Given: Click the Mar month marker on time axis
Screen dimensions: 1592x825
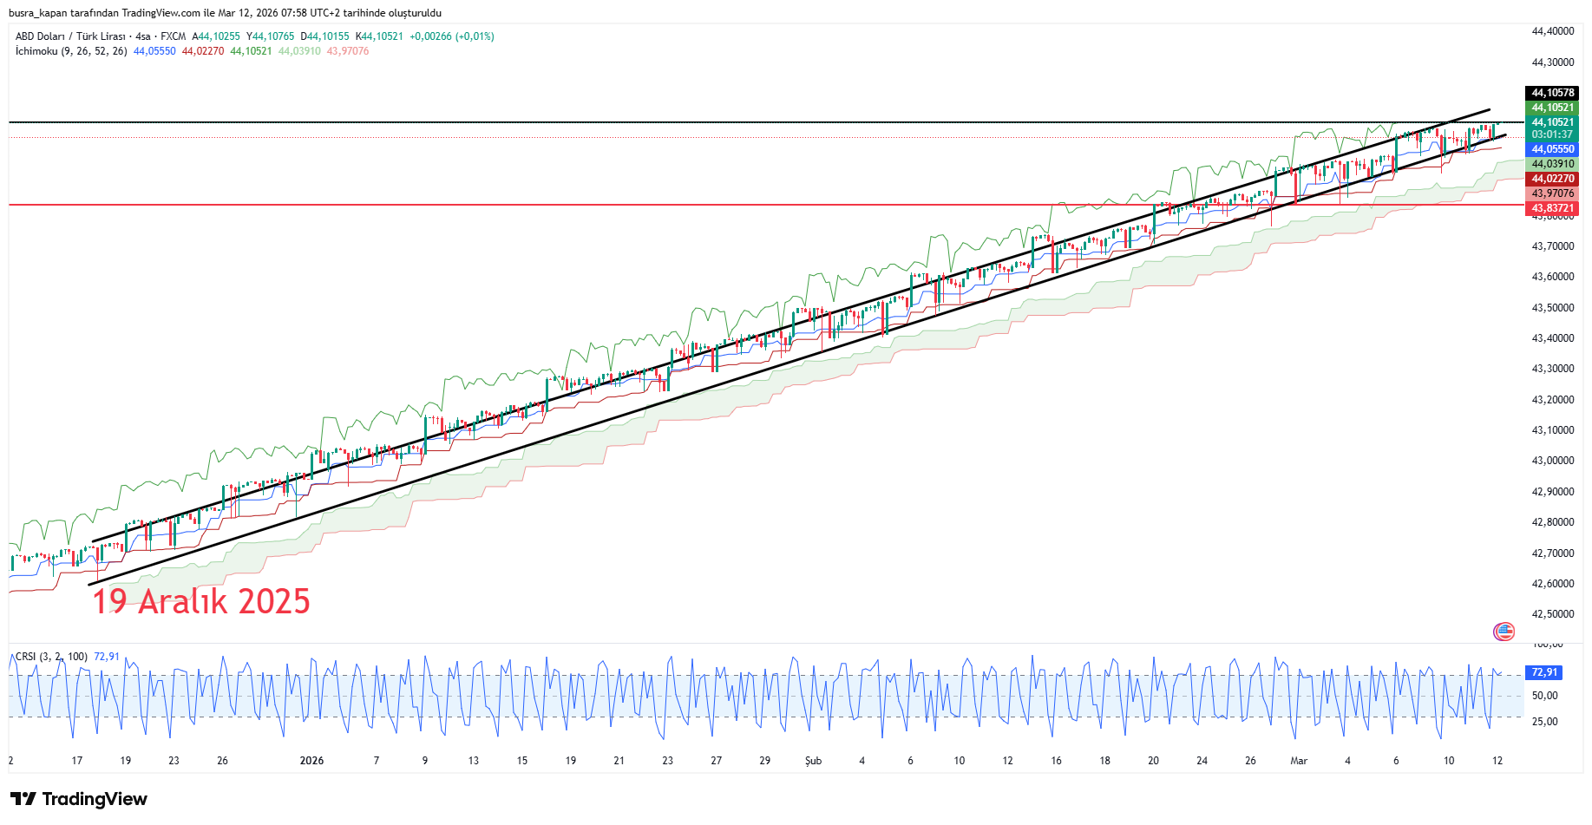Looking at the screenshot, I should 1299,761.
